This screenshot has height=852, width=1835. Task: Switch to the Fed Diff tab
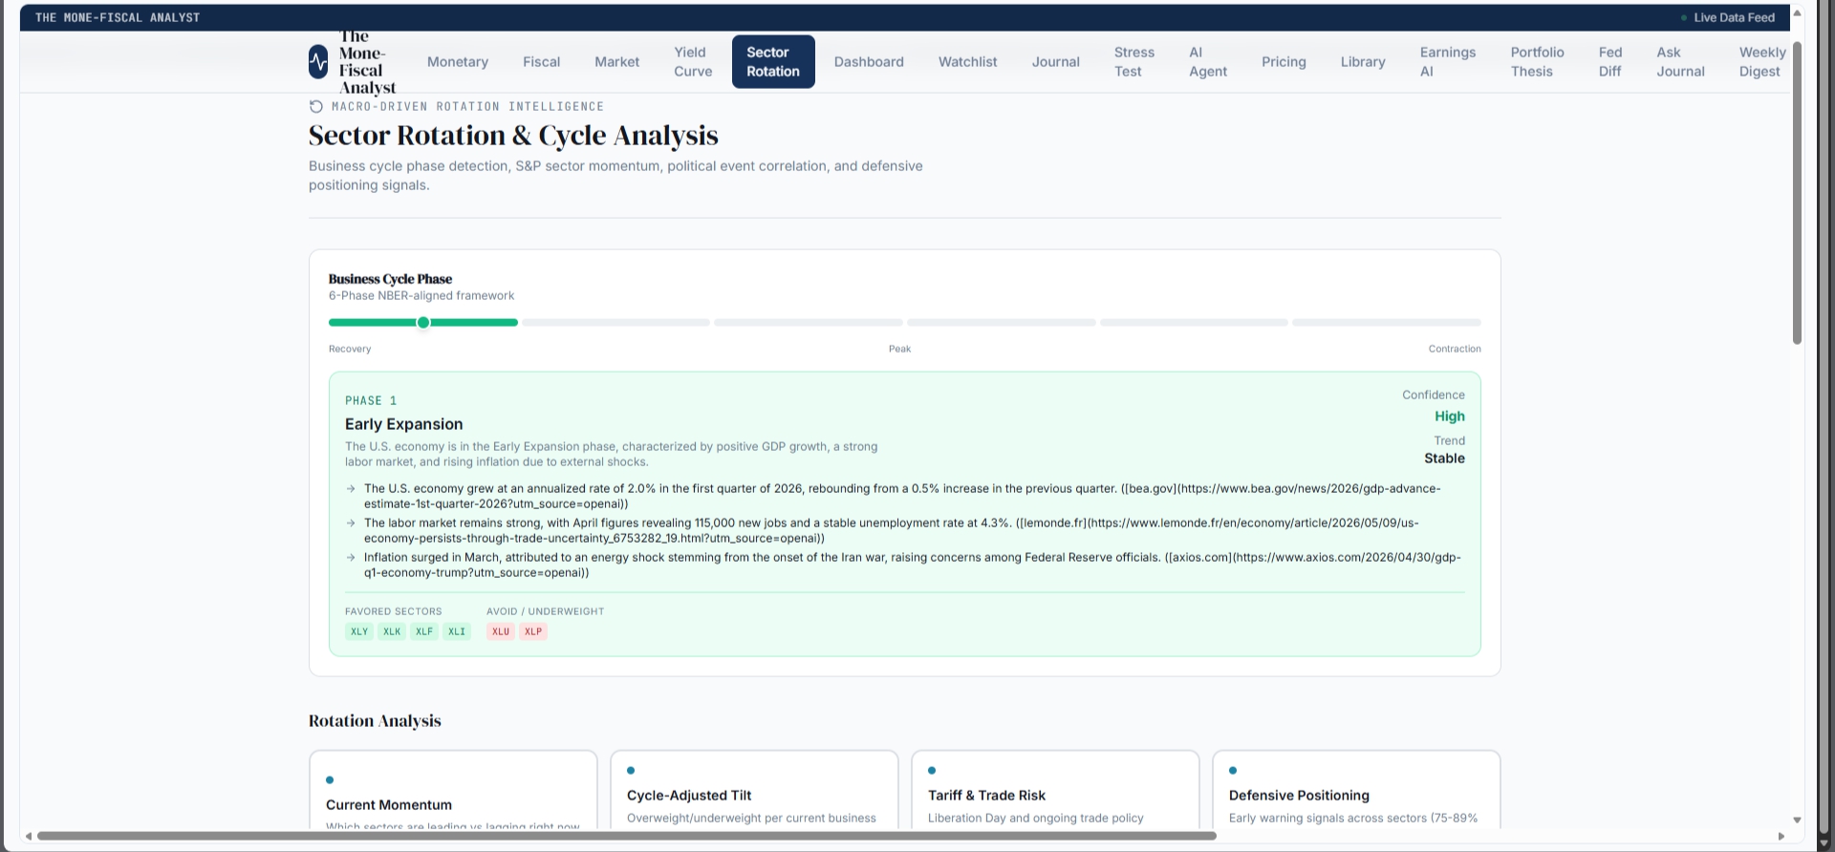click(1610, 62)
